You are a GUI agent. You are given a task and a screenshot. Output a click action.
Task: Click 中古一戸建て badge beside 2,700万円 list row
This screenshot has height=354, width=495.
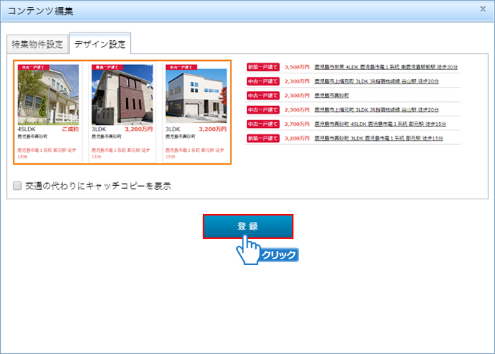263,124
